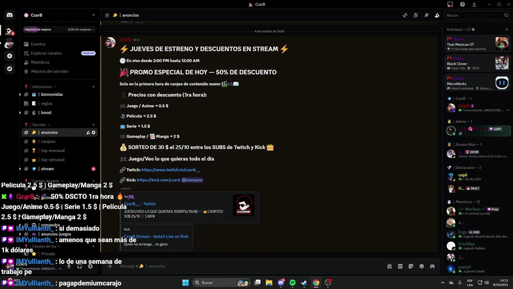Open CzarB__ - Twitch embed title
This screenshot has width=513, height=289.
click(x=139, y=204)
